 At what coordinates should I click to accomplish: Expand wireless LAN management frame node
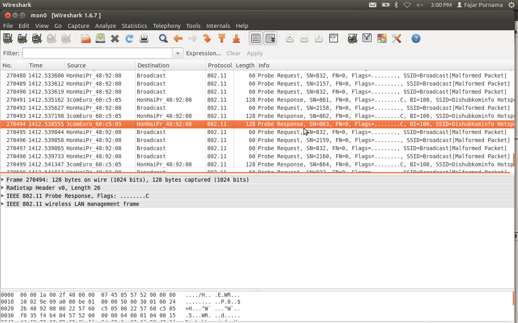point(3,204)
